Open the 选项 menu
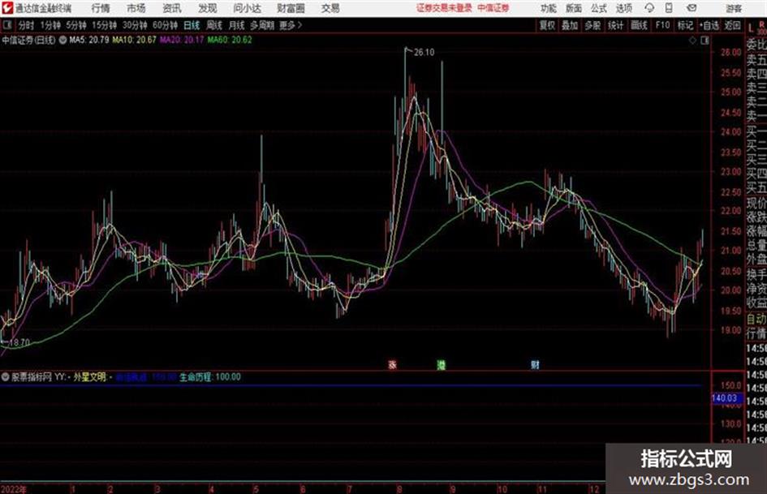The height and width of the screenshot is (494, 767). tap(624, 8)
